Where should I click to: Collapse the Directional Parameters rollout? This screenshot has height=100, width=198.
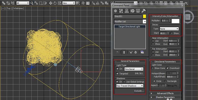pos(165,62)
